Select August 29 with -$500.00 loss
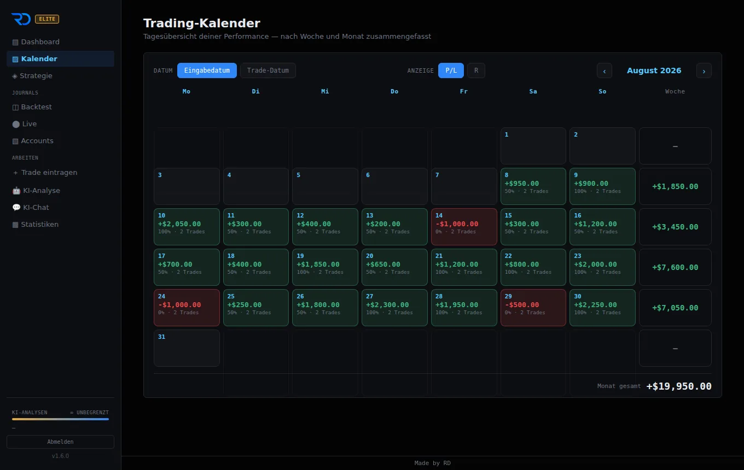The image size is (744, 470). 533,308
